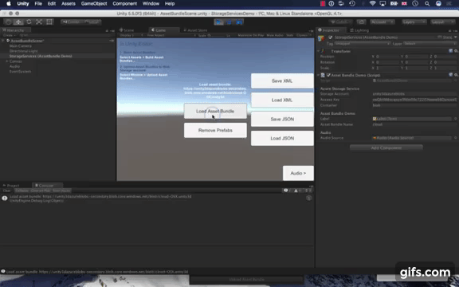The width and height of the screenshot is (459, 287).
Task: Open the Layers dropdown
Action: [414, 22]
